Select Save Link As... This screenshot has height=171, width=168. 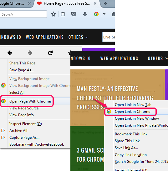(x=126, y=148)
